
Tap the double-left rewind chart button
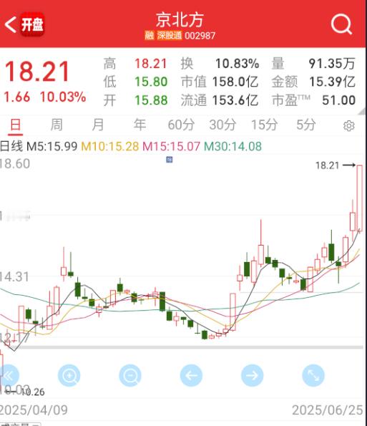(9, 376)
